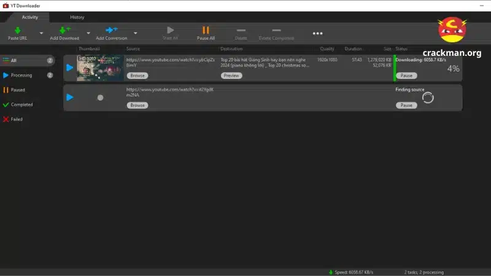Select the Processing filter in sidebar
Screen dimensions: 491x276
(x=28, y=75)
